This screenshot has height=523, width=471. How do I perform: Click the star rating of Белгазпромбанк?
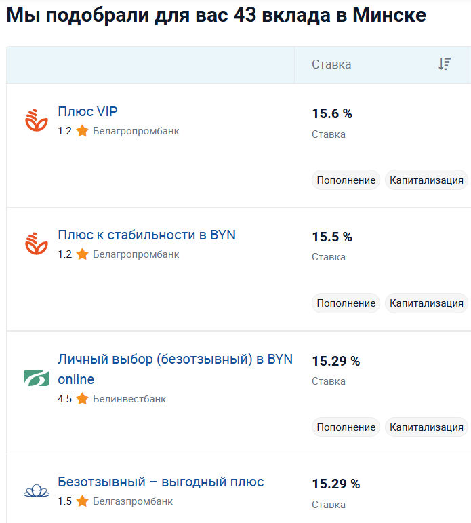tap(82, 501)
